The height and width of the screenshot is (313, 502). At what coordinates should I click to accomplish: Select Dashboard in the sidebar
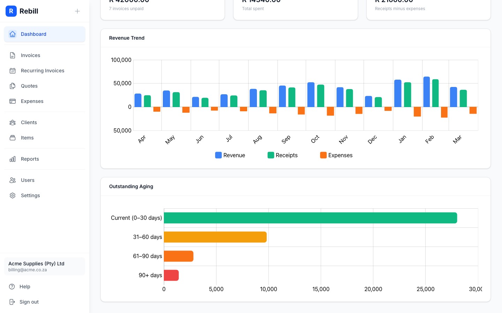(x=33, y=34)
